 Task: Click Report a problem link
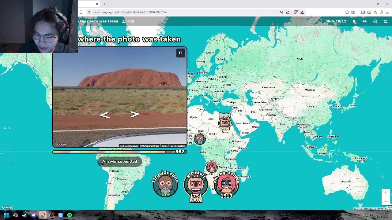click(x=178, y=146)
